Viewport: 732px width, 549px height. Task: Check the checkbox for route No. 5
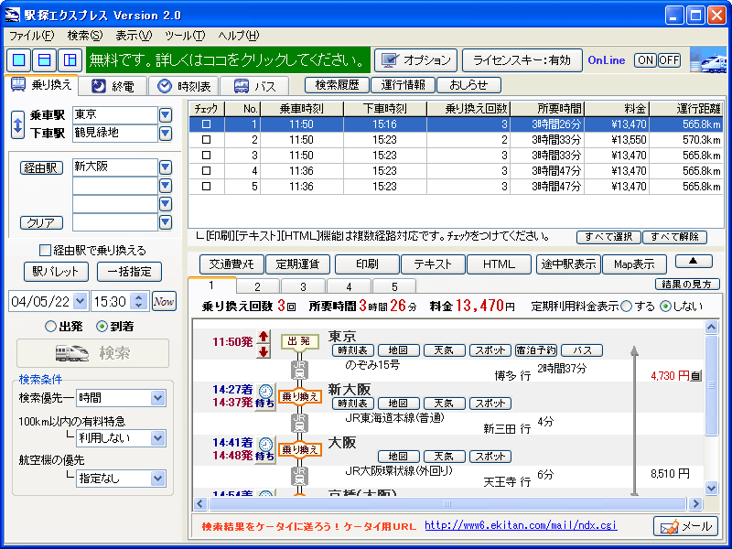tap(207, 187)
